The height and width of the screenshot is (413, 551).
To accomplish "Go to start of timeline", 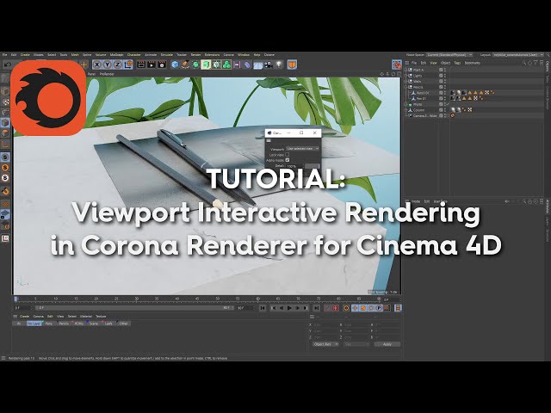I will [x=263, y=308].
